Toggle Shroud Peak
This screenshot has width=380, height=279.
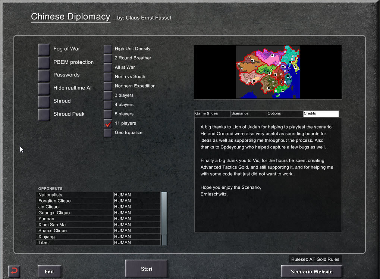(x=43, y=114)
